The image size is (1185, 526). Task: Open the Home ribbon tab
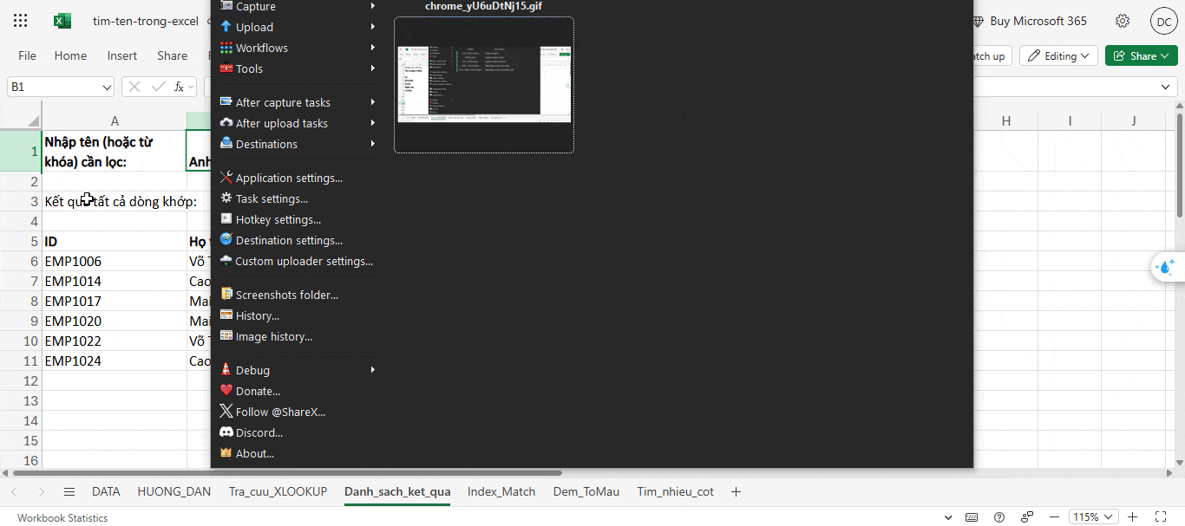click(70, 55)
